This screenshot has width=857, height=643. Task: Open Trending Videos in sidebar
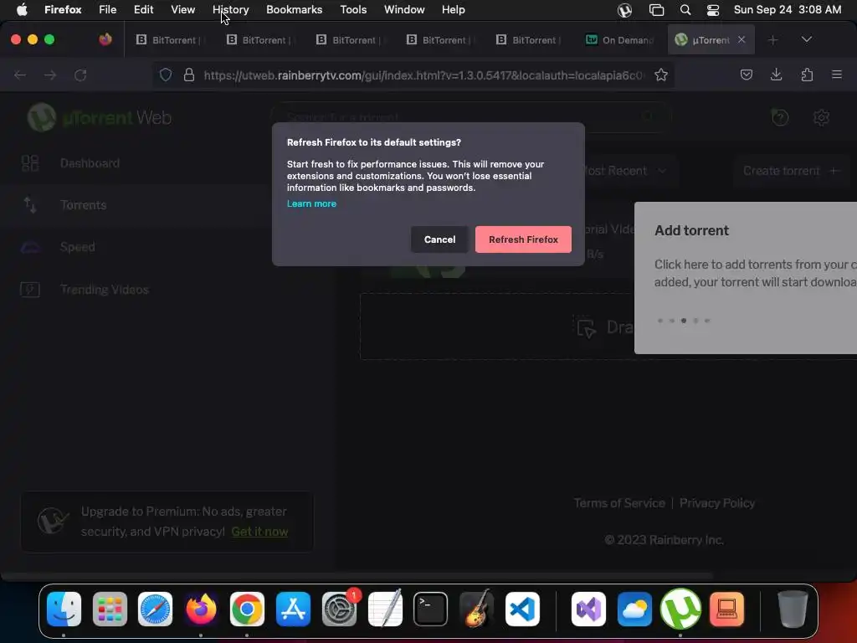point(104,289)
